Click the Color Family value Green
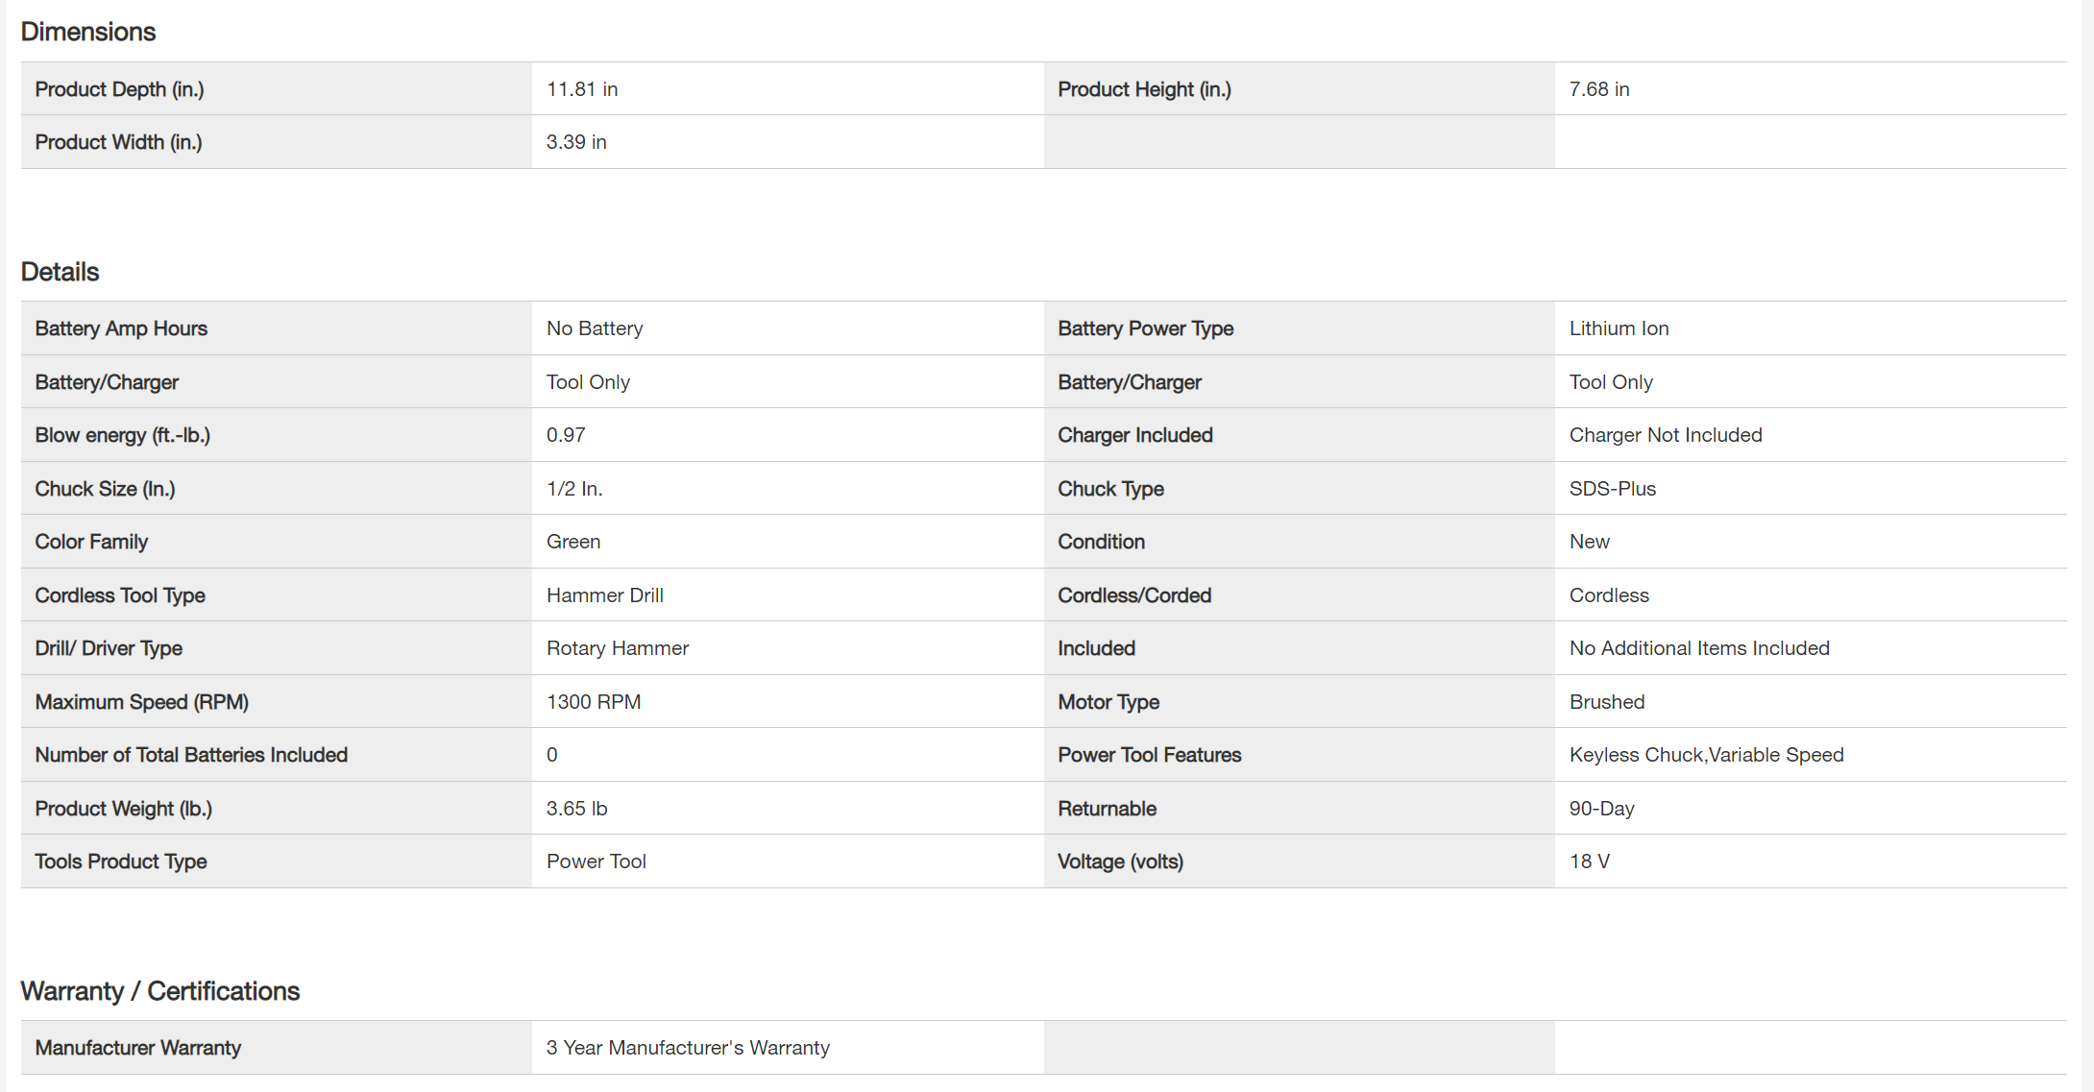 [x=572, y=542]
